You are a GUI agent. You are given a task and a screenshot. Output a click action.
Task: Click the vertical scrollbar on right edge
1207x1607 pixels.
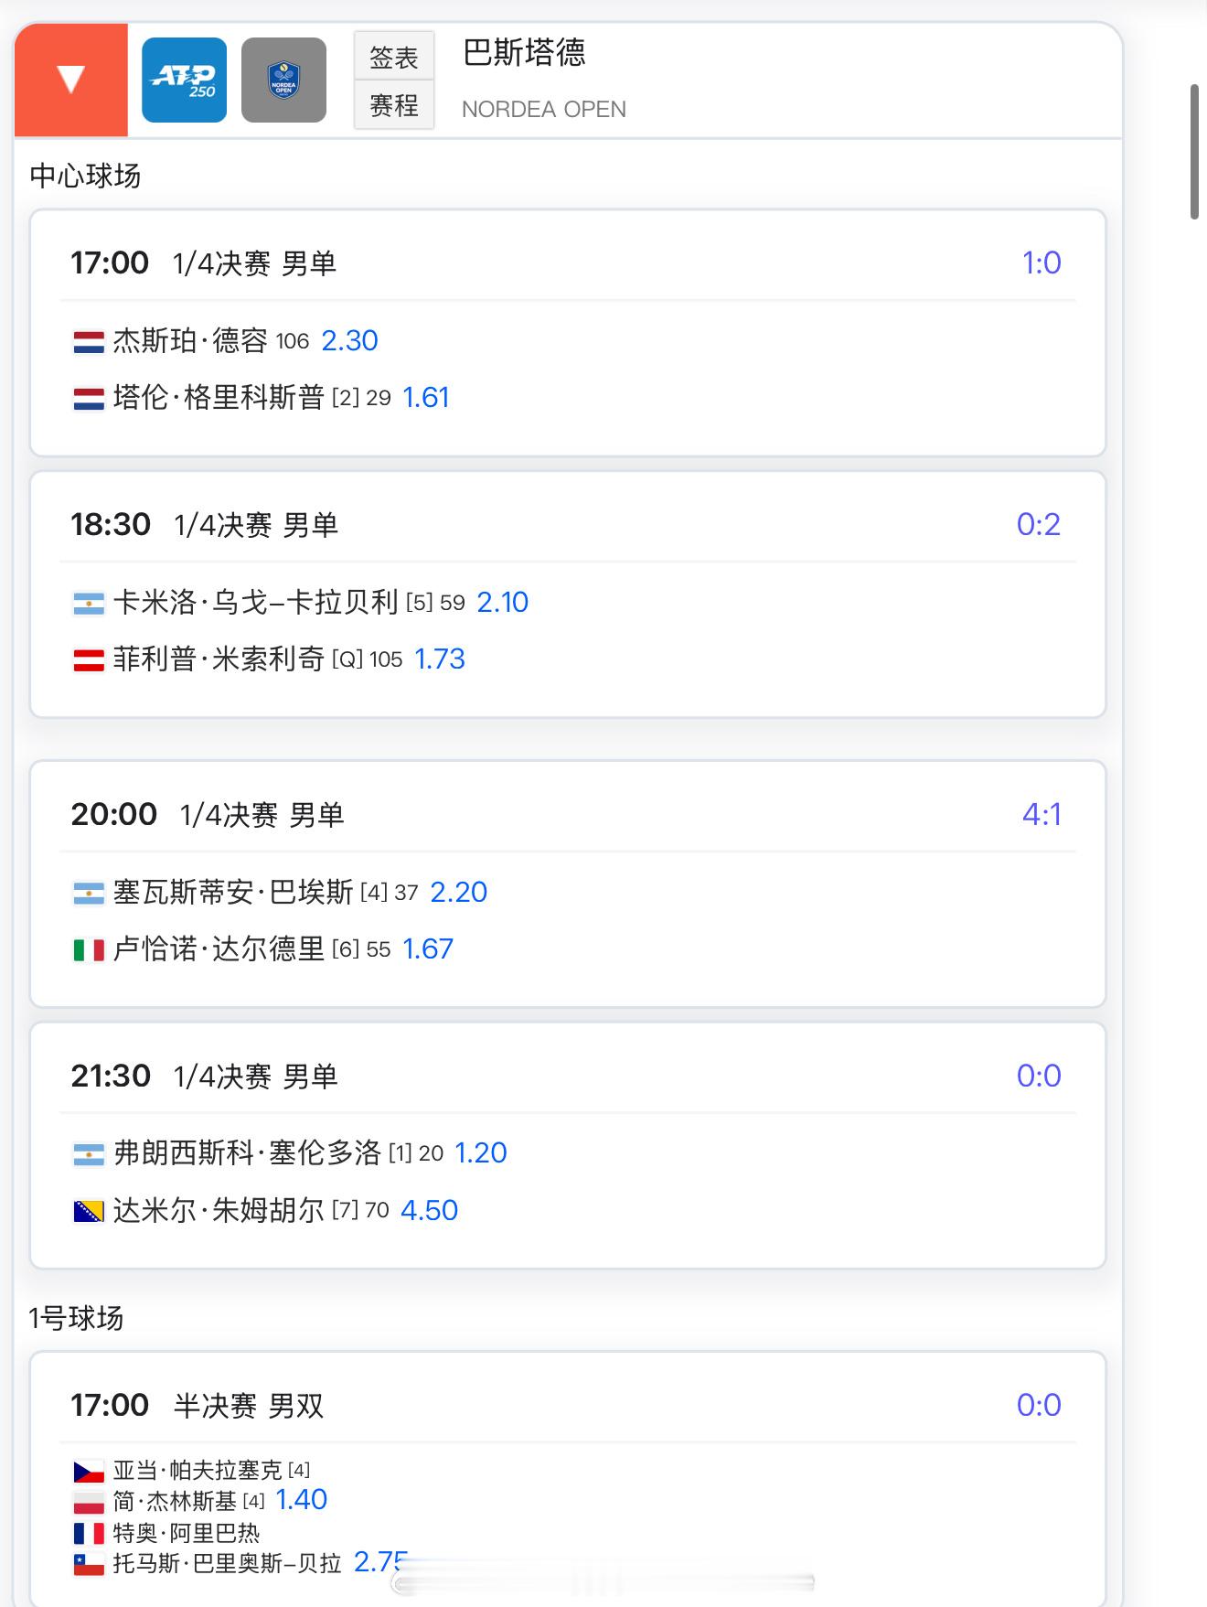tap(1194, 152)
